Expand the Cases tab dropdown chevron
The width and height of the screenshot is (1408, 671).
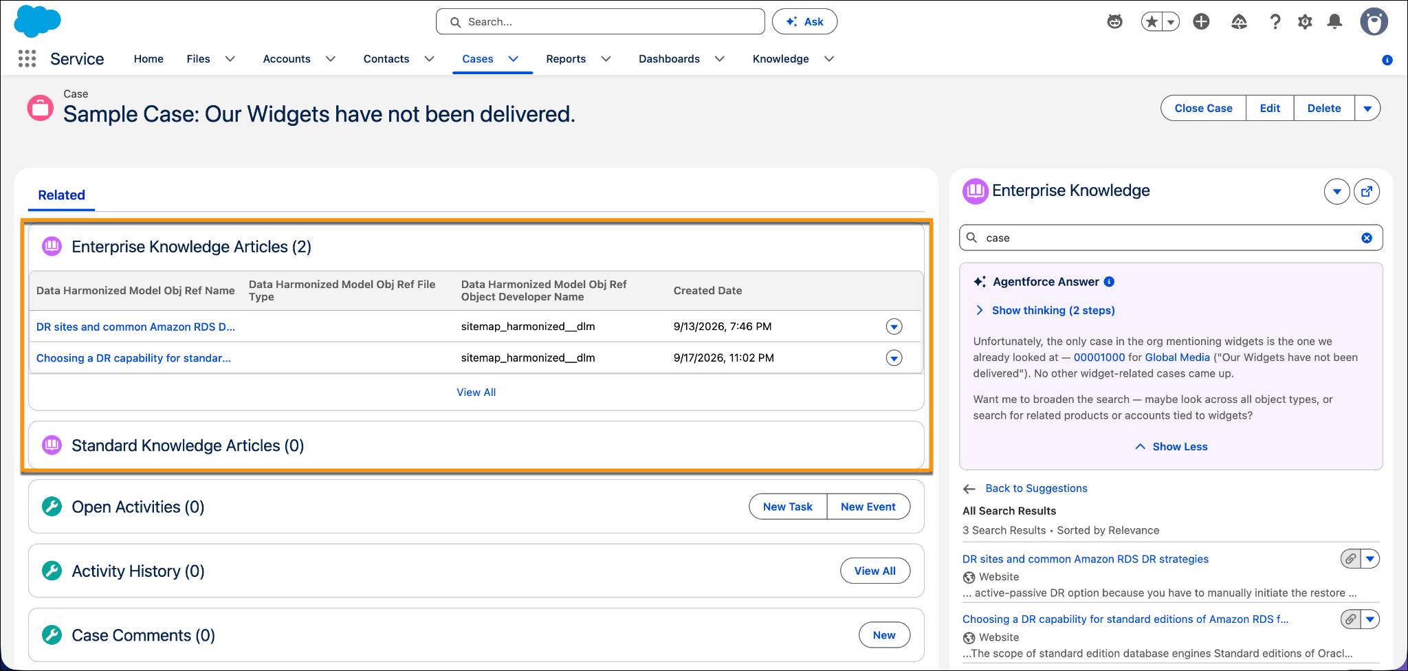coord(514,59)
